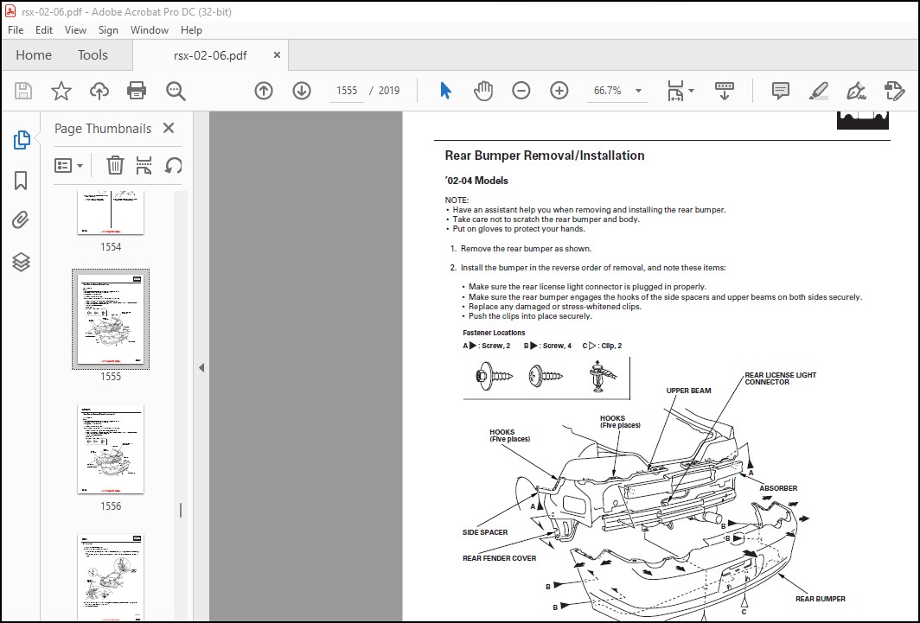Click the scrolling mode toolbar icon
Viewport: 920px width, 623px height.
tap(724, 91)
